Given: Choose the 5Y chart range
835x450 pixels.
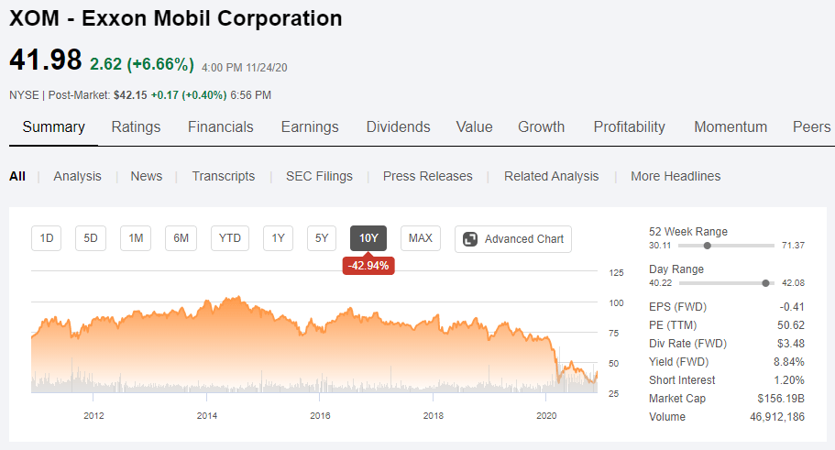Looking at the screenshot, I should (x=322, y=238).
